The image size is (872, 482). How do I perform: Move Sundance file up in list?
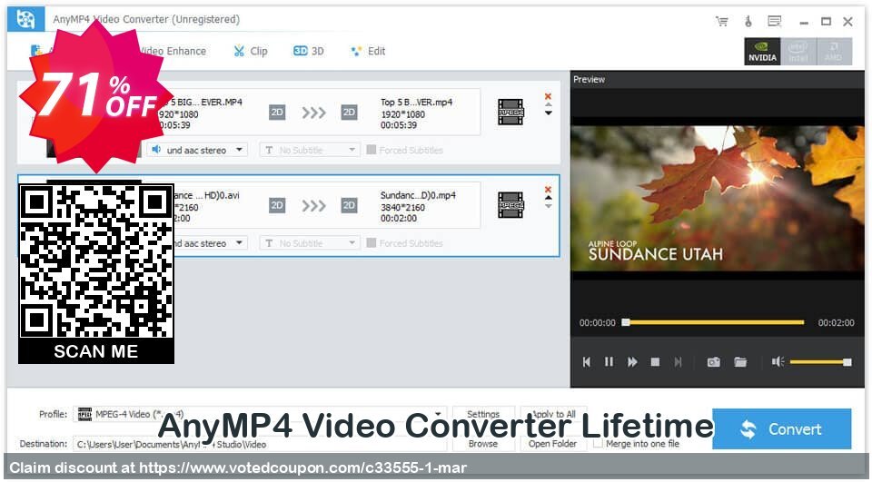(549, 198)
